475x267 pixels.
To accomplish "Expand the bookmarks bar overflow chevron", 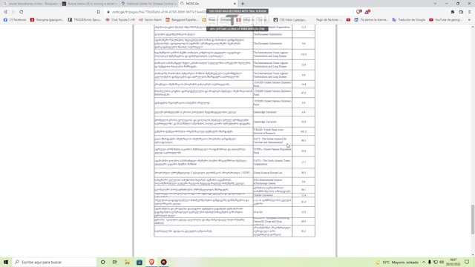I will [469, 20].
